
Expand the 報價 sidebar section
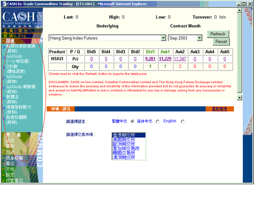click(10, 41)
